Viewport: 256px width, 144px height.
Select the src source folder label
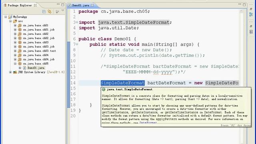click(20, 21)
